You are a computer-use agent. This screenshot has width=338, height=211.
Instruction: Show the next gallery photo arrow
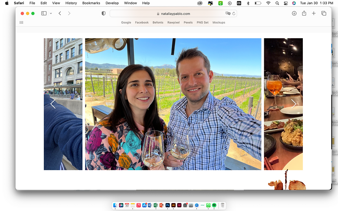coord(294,104)
